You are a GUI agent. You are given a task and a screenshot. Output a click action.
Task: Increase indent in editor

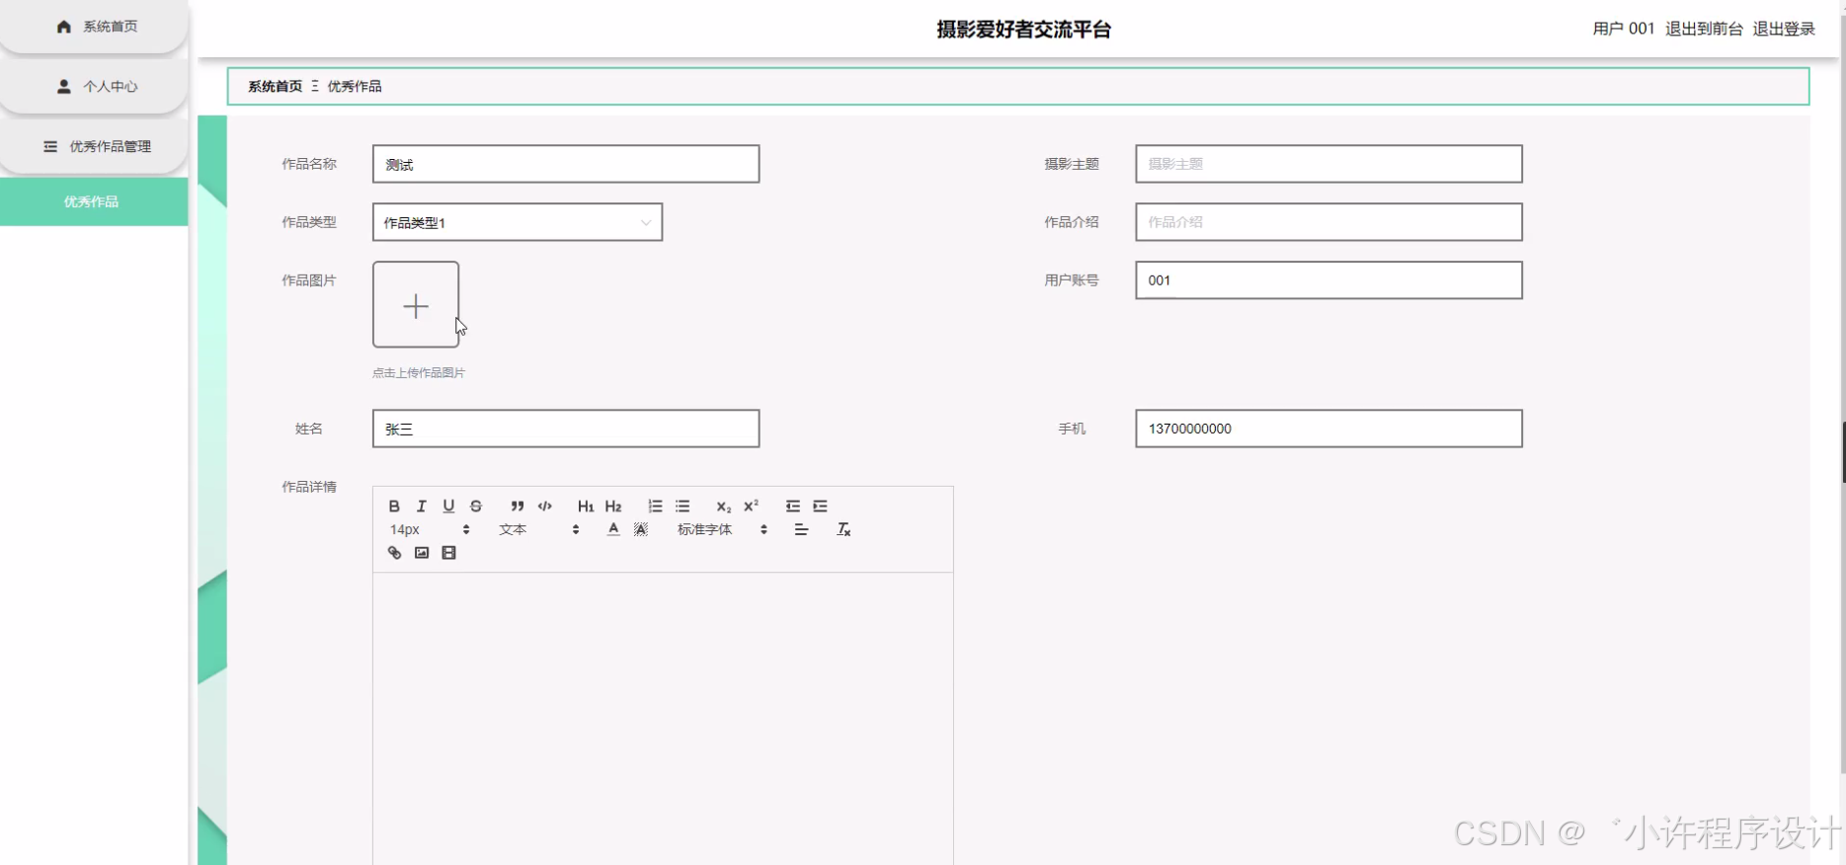pyautogui.click(x=820, y=506)
